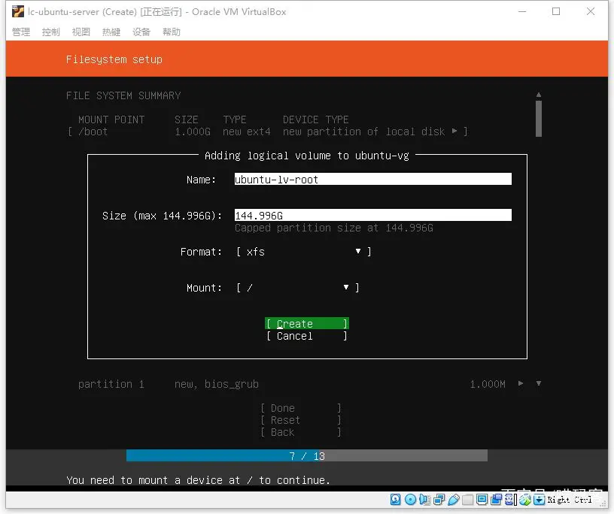This screenshot has width=614, height=514.
Task: Click the audio status icon
Action: coord(424,499)
